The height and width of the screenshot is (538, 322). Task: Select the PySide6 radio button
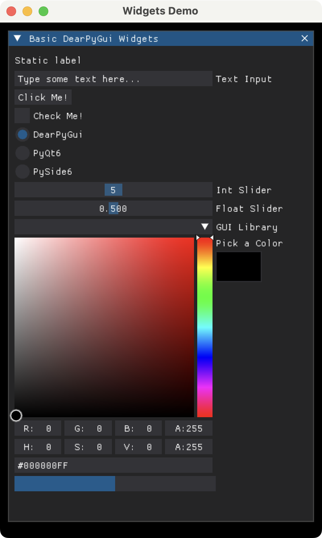(x=22, y=171)
